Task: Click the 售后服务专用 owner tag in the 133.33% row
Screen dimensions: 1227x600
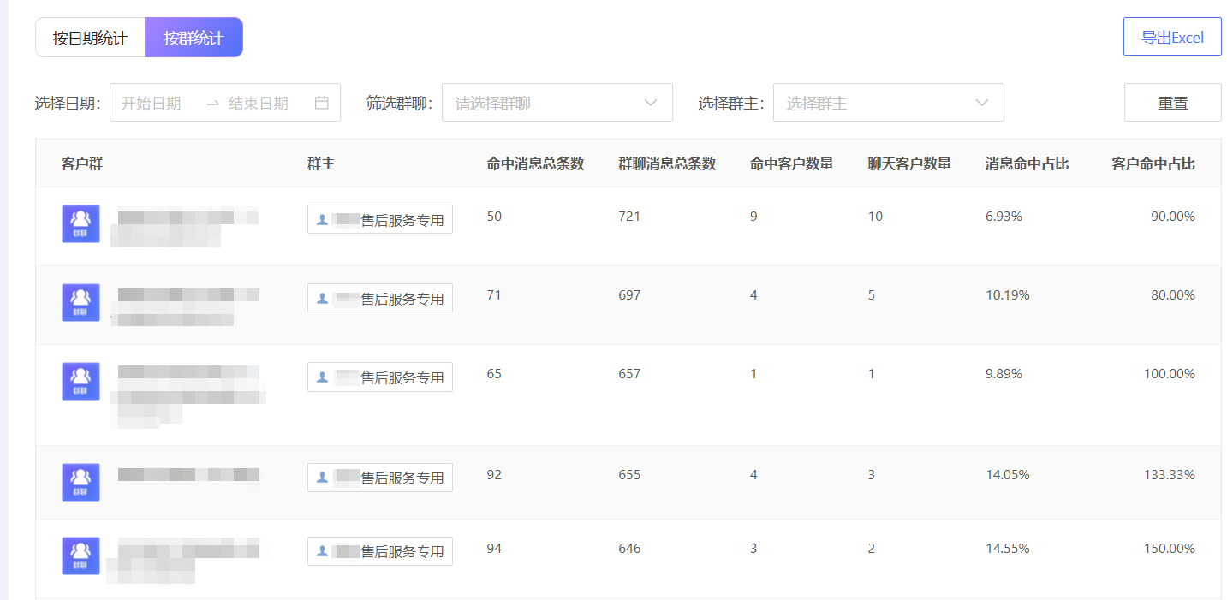Action: pos(380,478)
